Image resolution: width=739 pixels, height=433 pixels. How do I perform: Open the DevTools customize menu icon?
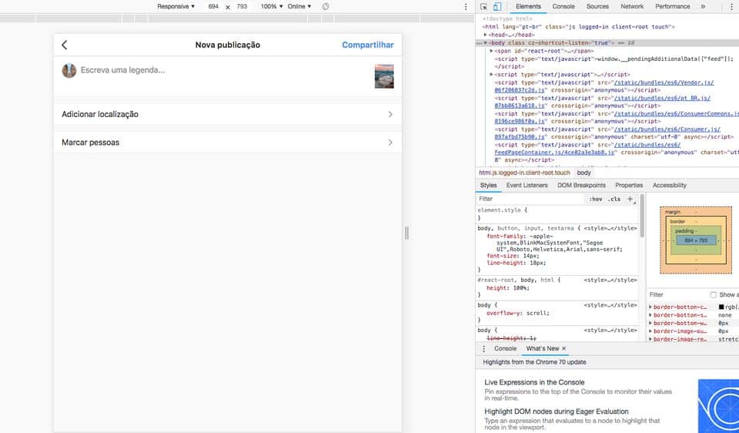pyautogui.click(x=731, y=7)
